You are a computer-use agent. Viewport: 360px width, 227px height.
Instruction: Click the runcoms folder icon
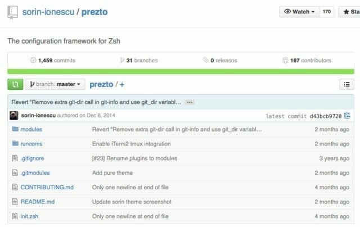coord(15,143)
